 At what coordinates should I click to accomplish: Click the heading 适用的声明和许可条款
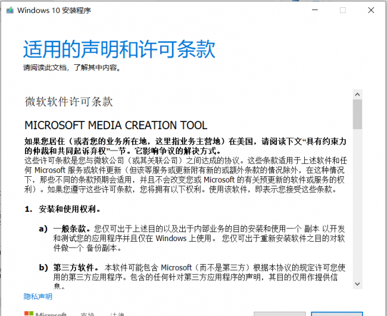119,49
